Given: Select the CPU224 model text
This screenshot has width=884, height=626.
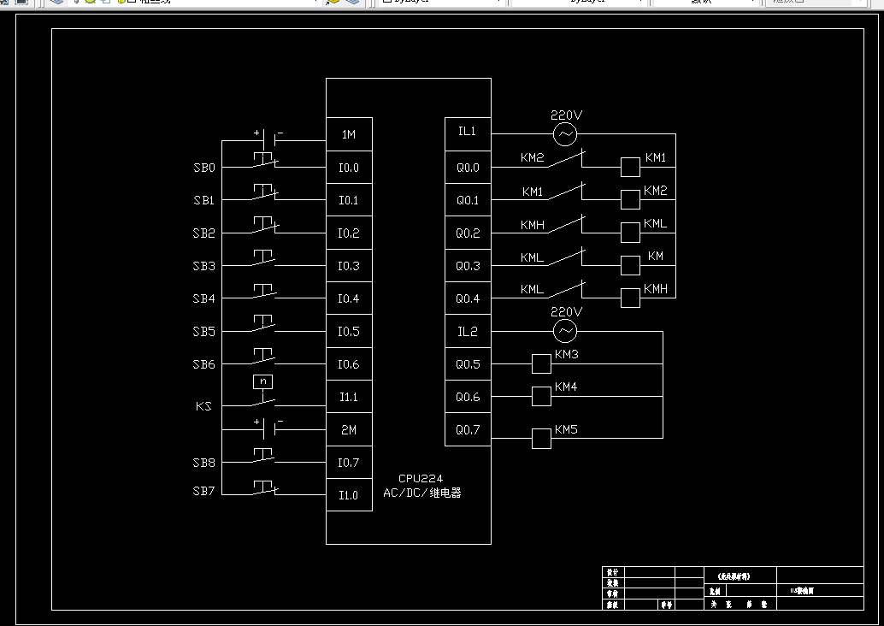Looking at the screenshot, I should tap(421, 478).
